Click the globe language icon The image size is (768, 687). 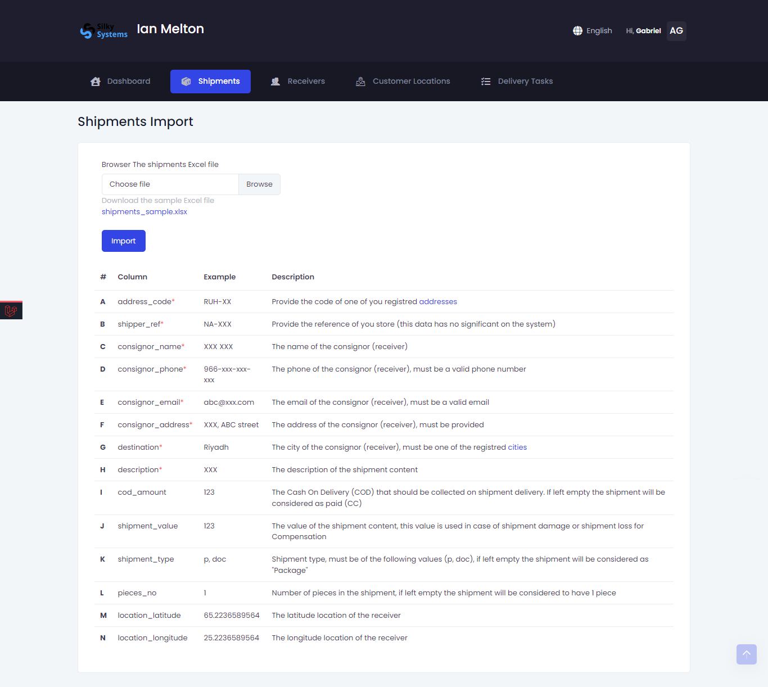pyautogui.click(x=577, y=31)
